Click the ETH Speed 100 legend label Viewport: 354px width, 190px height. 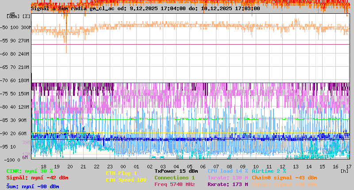126,180
